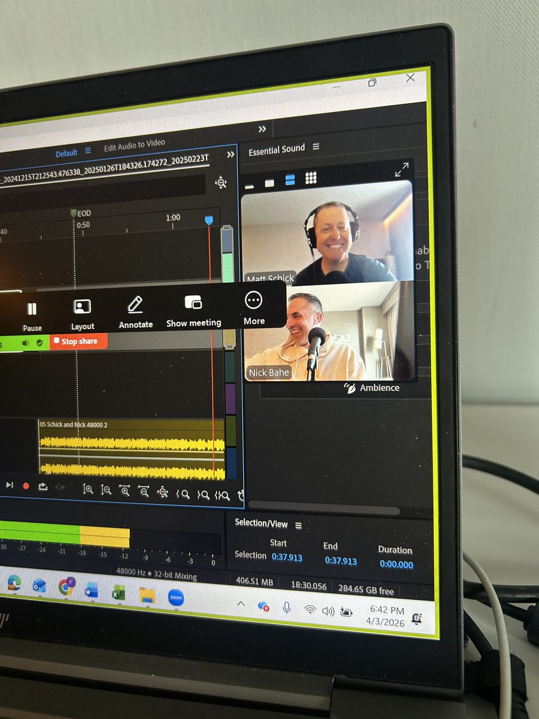This screenshot has height=719, width=539.
Task: Open the Wi-Fi network settings in tray
Action: pyautogui.click(x=310, y=610)
